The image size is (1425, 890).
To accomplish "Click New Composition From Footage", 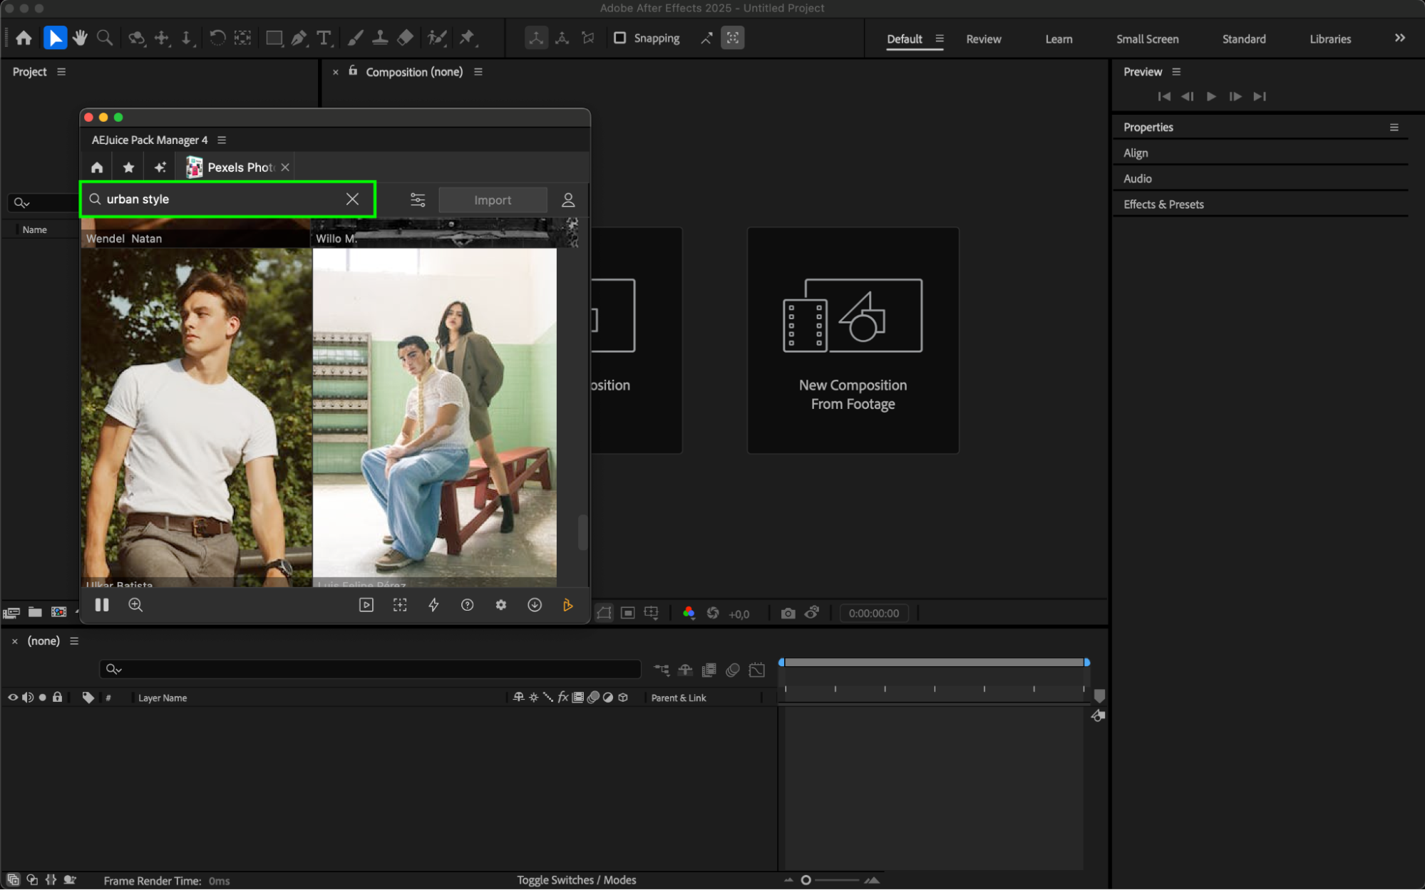I will click(x=853, y=341).
